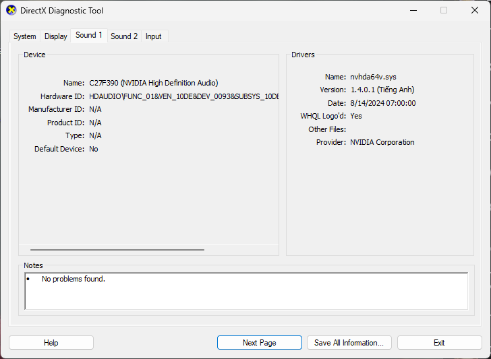This screenshot has width=491, height=359.
Task: Click the Default Device label
Action: (x=59, y=149)
